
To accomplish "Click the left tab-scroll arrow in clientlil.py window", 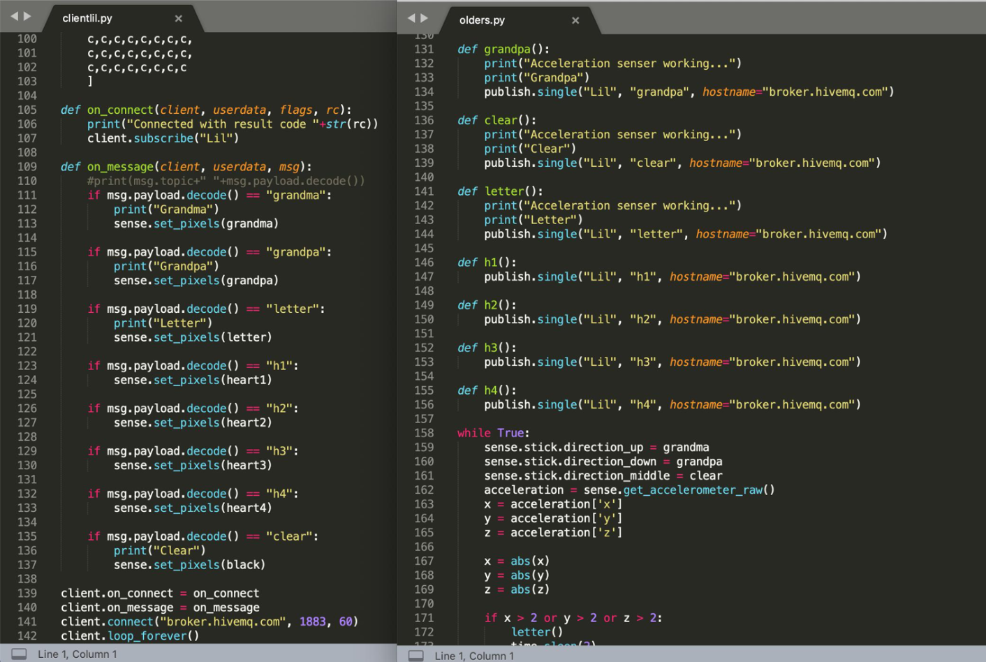I will (x=14, y=16).
